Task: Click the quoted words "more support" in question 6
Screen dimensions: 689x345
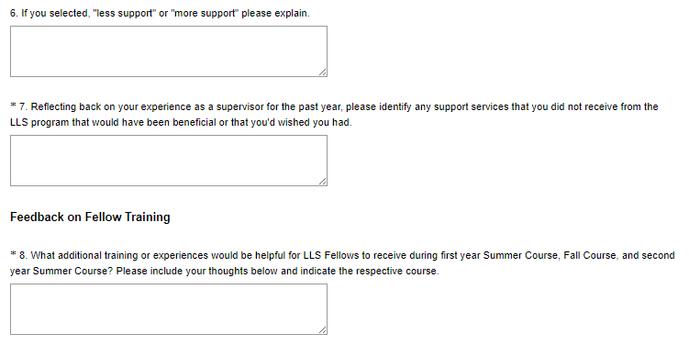Action: 205,14
